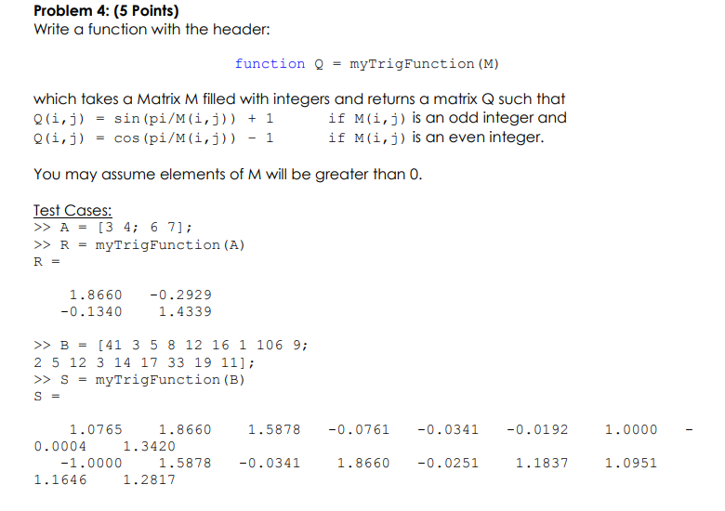Click the B = [41 3 5 8 ... line

tap(171, 345)
